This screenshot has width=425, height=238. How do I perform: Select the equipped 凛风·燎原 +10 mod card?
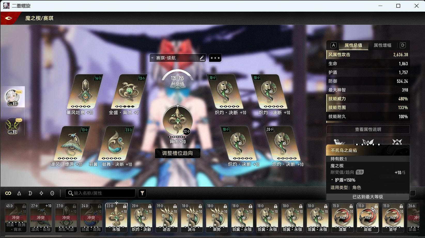pyautogui.click(x=72, y=144)
